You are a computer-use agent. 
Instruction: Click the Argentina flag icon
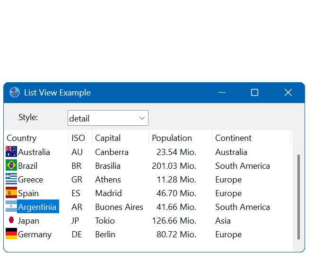[11, 207]
